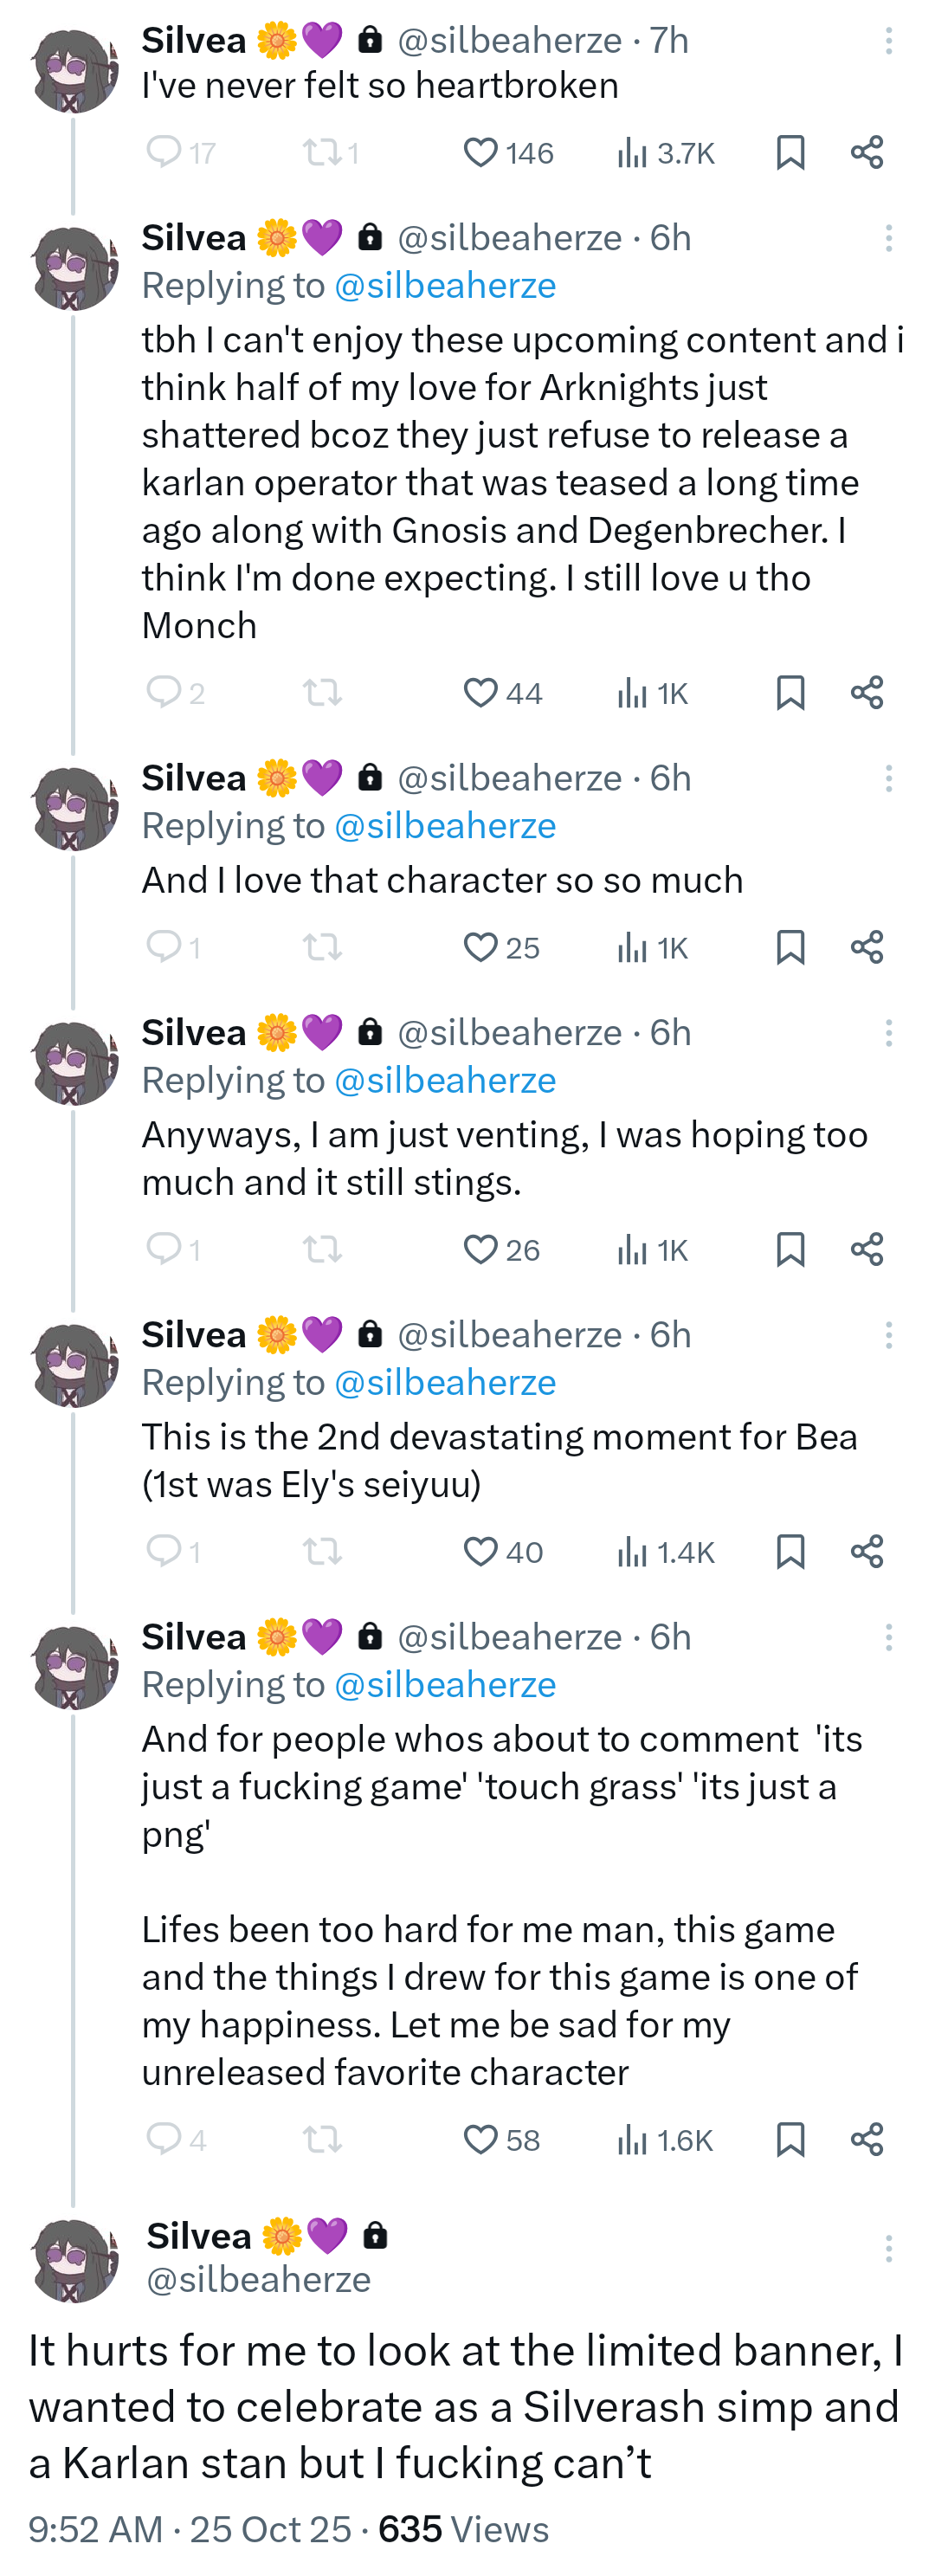Open the @silbeaherze mention in Ely's seiyuu tweet
This screenshot has width=935, height=2576.
(445, 1383)
